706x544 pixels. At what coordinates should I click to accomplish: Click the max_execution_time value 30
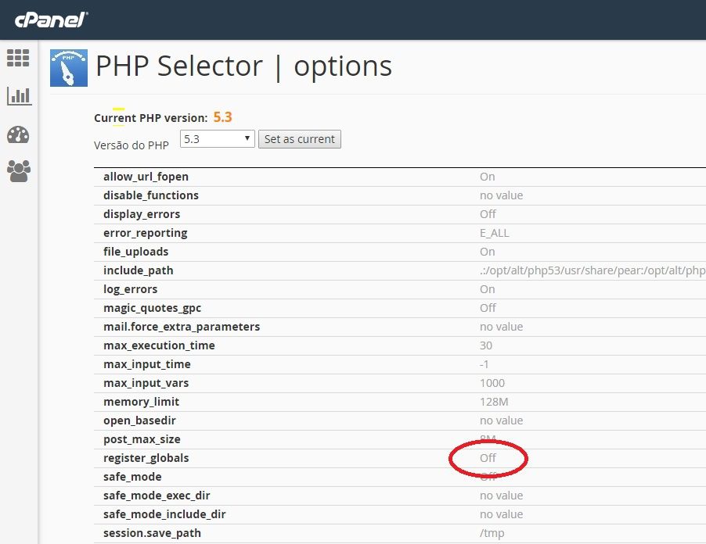[486, 345]
